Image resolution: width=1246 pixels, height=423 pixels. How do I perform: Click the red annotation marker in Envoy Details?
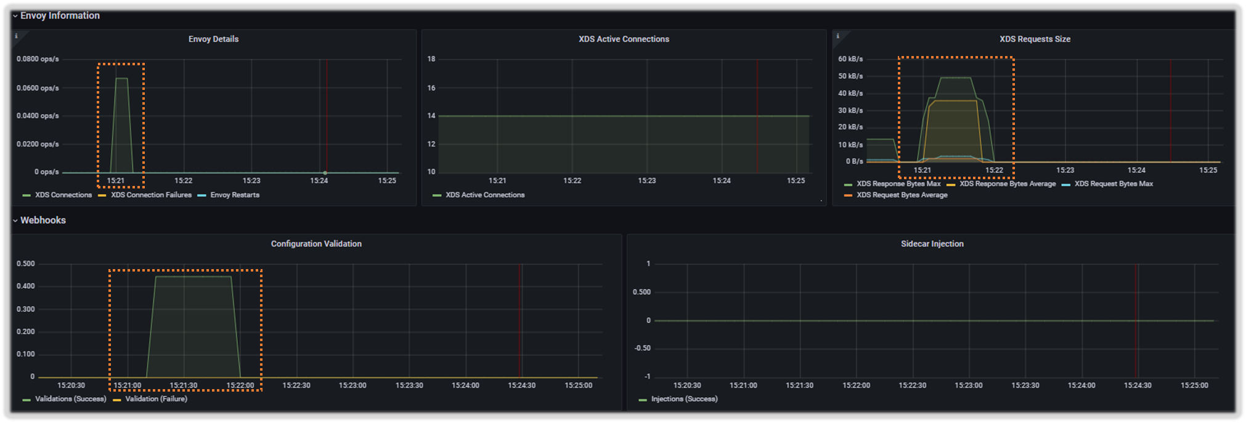[327, 116]
